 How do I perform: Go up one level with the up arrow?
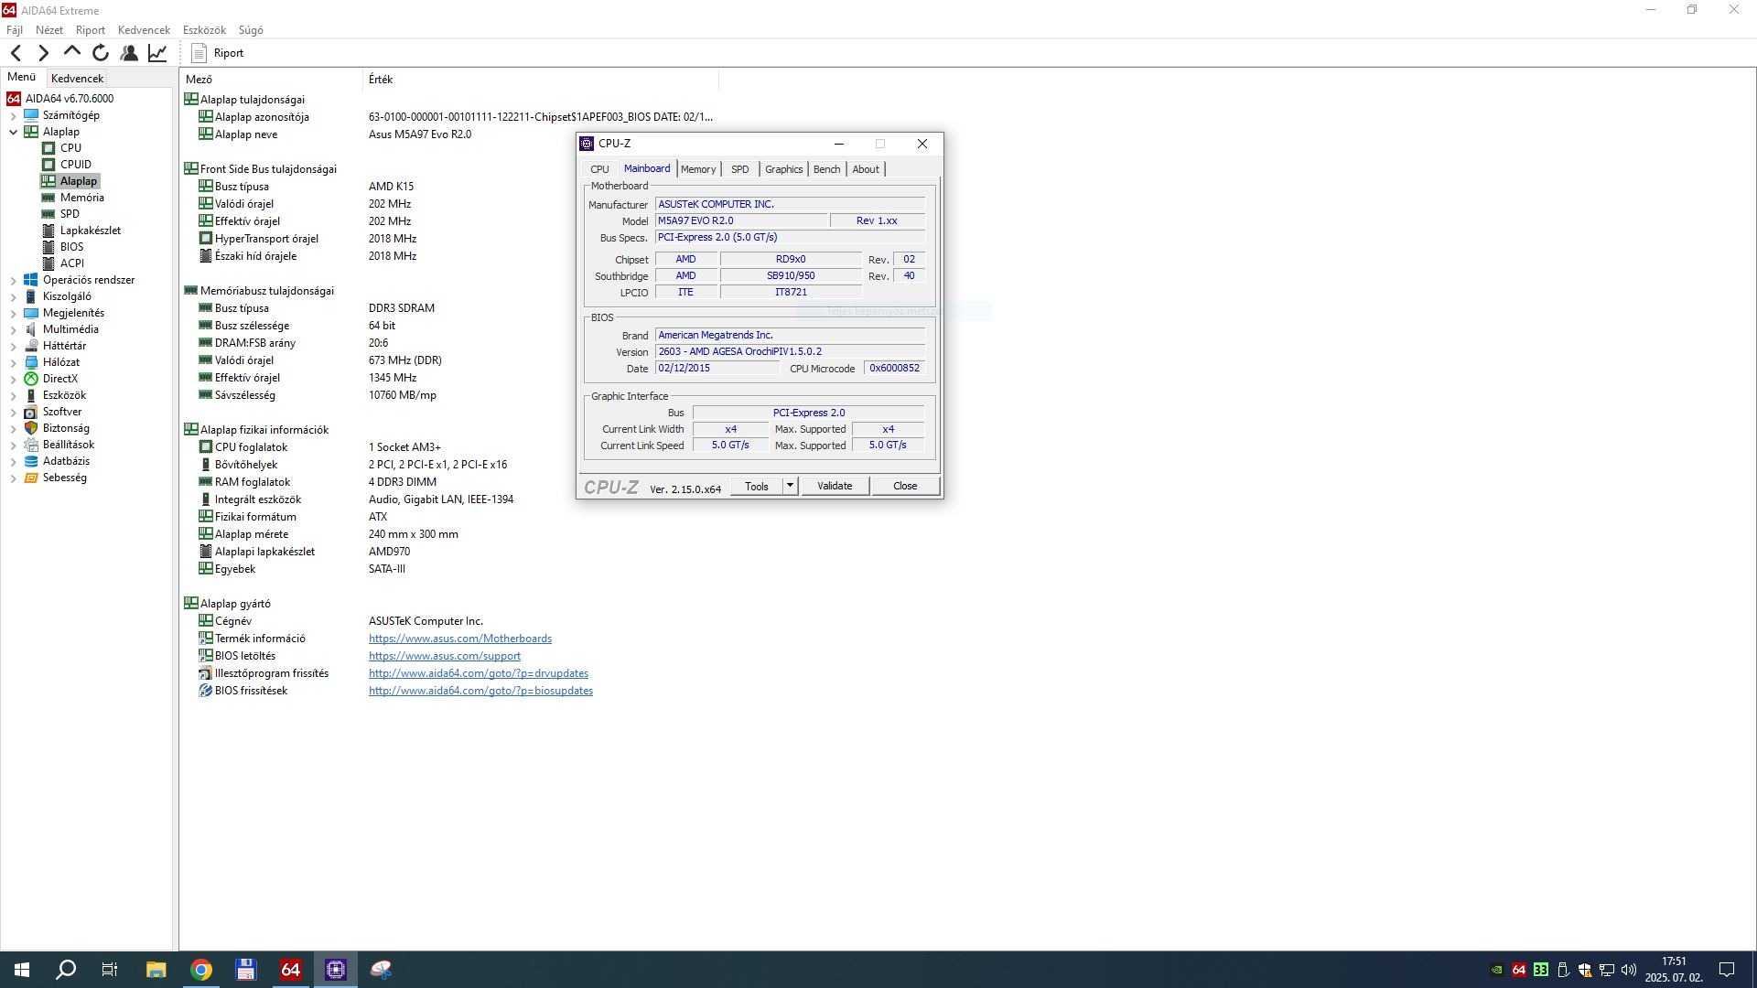click(x=72, y=52)
